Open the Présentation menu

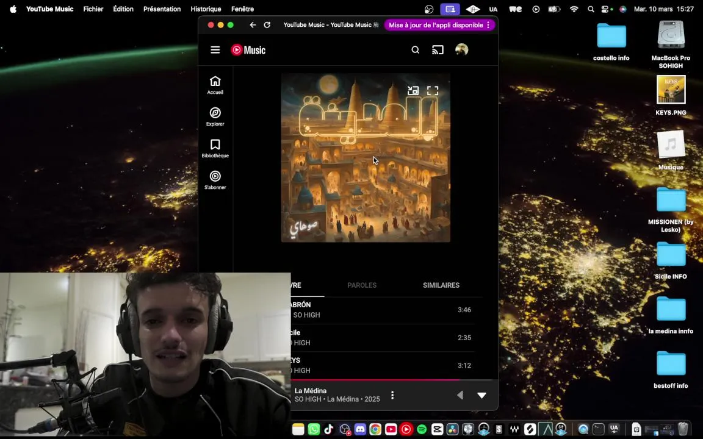pyautogui.click(x=162, y=9)
